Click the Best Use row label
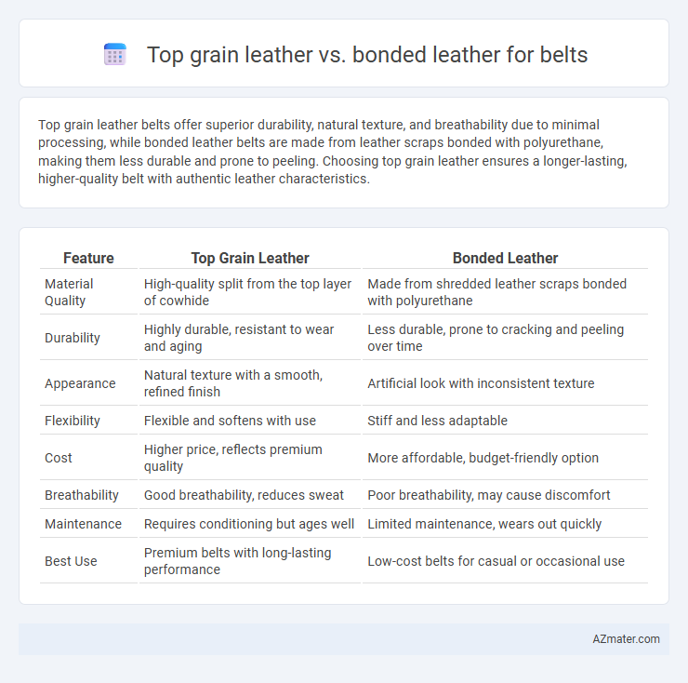This screenshot has width=688, height=683. (71, 561)
